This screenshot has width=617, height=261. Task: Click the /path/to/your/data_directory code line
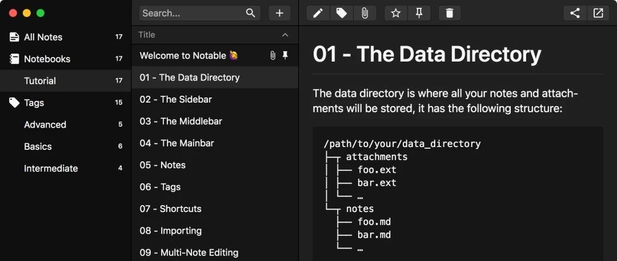(402, 144)
